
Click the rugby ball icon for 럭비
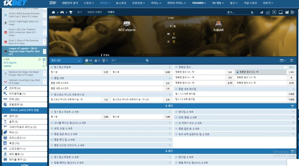pos(5,132)
